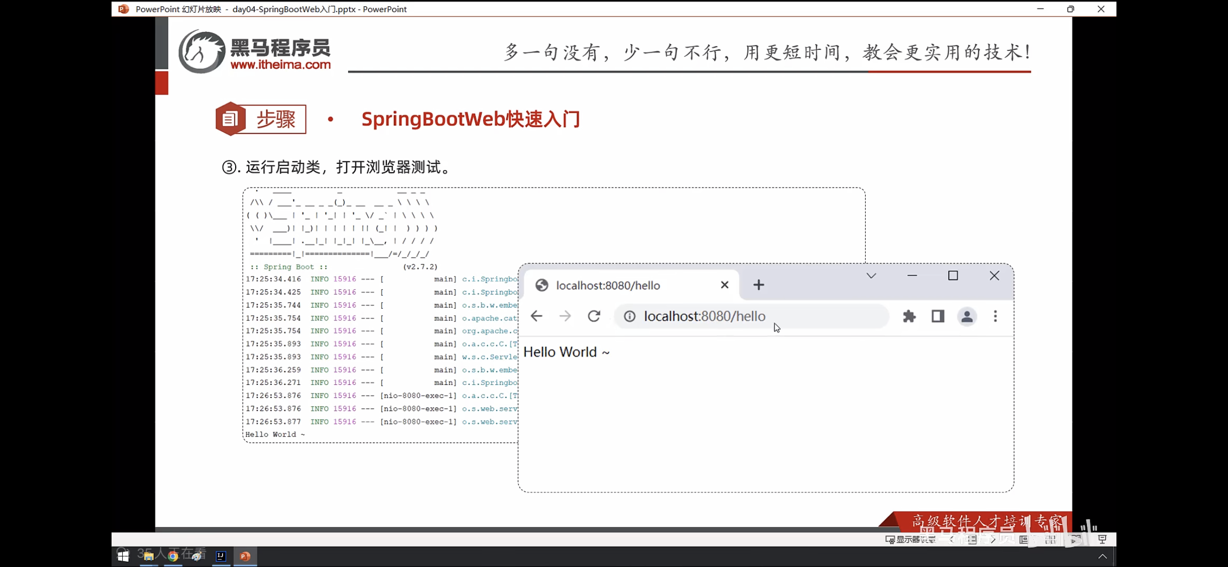The width and height of the screenshot is (1228, 567).
Task: Click the o.apache.cat log entry at 17:25:35.754
Action: pos(489,318)
